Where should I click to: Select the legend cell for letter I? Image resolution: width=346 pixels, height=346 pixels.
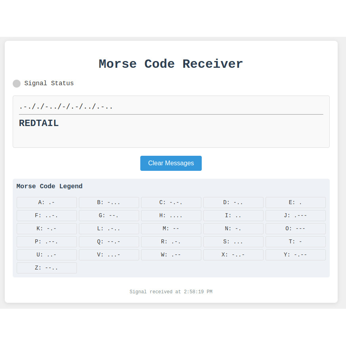[233, 215]
